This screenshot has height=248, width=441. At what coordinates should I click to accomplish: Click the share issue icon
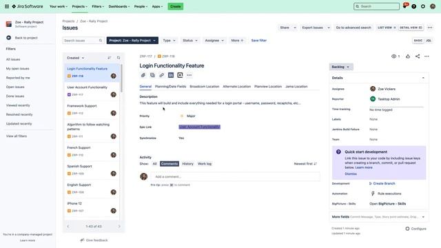coord(418,56)
